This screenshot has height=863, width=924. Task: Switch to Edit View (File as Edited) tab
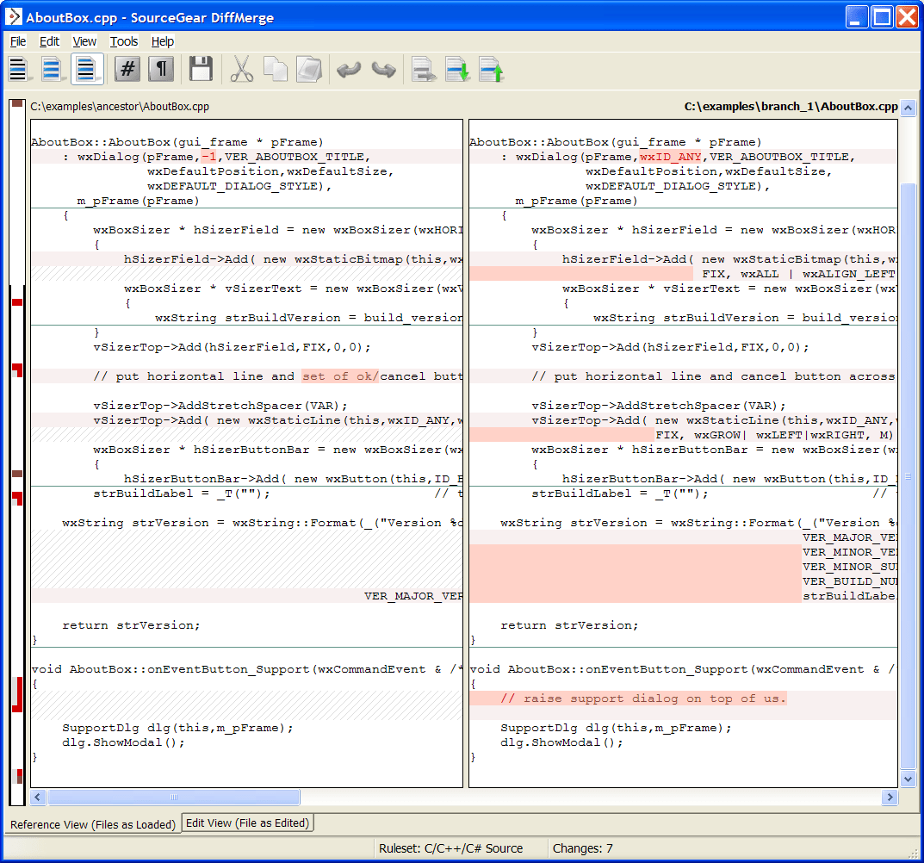(x=247, y=823)
